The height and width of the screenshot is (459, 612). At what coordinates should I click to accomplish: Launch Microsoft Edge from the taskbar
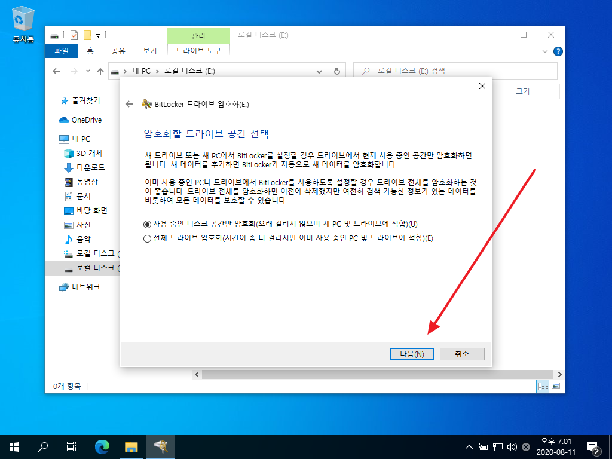pyautogui.click(x=102, y=447)
